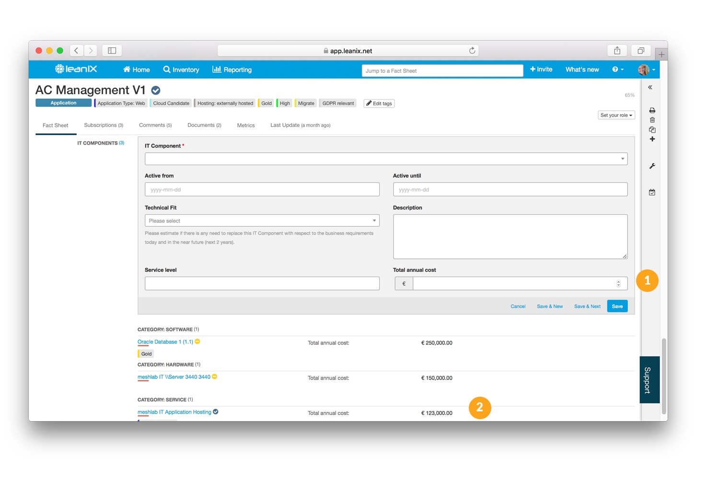This screenshot has width=708, height=490.
Task: Click the Gold tag under Oracle Database
Action: [x=146, y=354]
